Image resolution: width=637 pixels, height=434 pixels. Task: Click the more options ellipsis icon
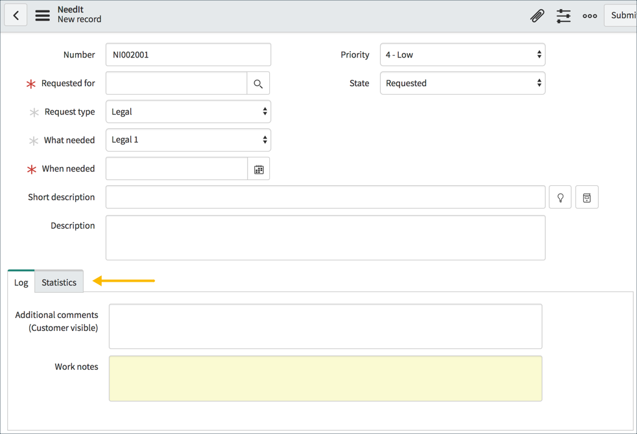(589, 15)
